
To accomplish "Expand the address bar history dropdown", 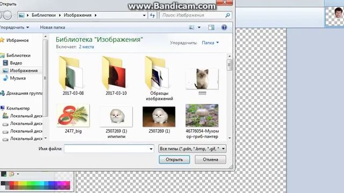I will [144, 15].
